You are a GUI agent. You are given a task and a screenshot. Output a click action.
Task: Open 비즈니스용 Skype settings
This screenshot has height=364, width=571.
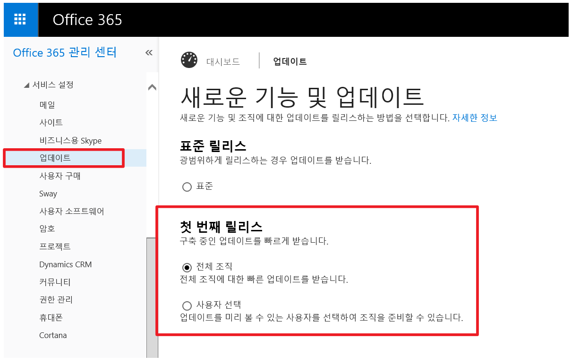coord(70,140)
